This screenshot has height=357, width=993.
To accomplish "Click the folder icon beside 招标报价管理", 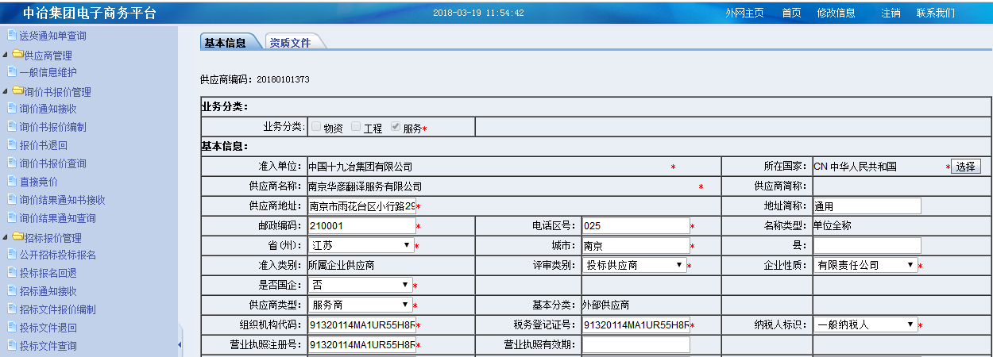I will click(x=18, y=236).
